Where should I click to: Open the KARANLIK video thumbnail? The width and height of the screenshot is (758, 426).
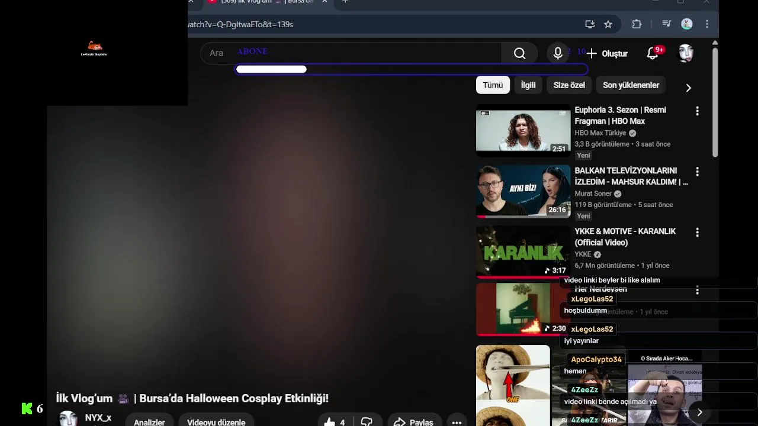pos(523,251)
